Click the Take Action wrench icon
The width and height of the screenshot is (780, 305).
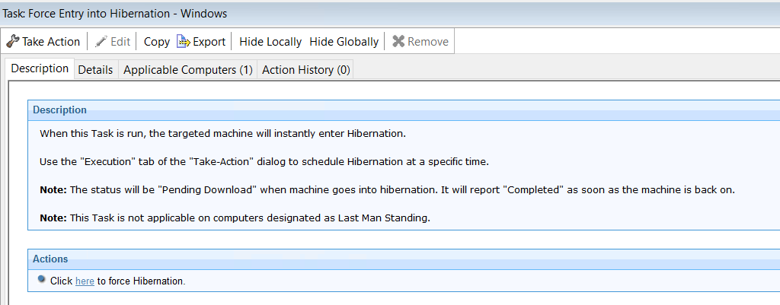pyautogui.click(x=12, y=42)
